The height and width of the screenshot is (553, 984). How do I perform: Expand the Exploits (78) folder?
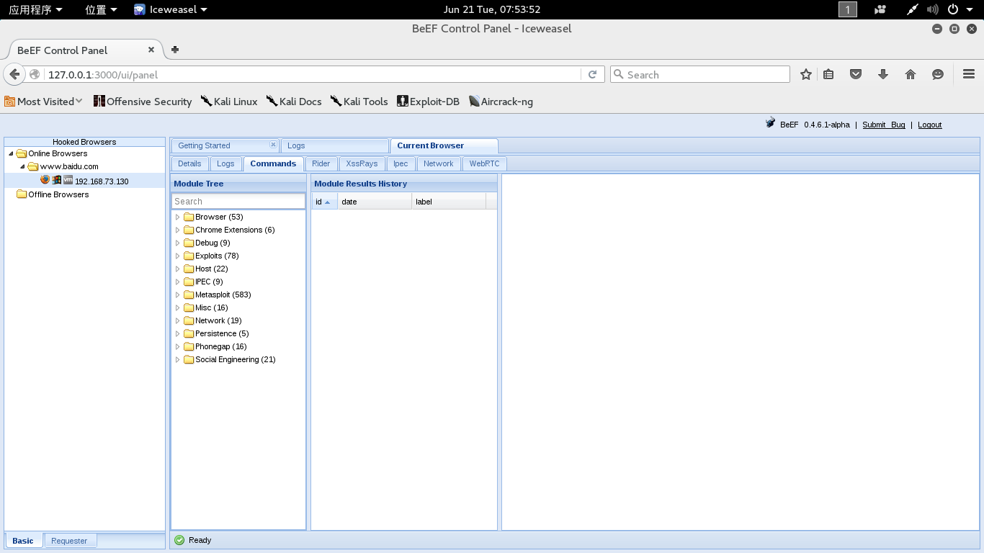(x=178, y=256)
